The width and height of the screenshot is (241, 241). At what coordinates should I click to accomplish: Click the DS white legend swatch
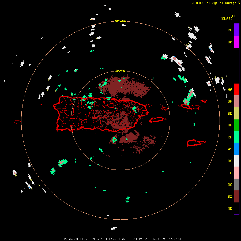point(236,161)
